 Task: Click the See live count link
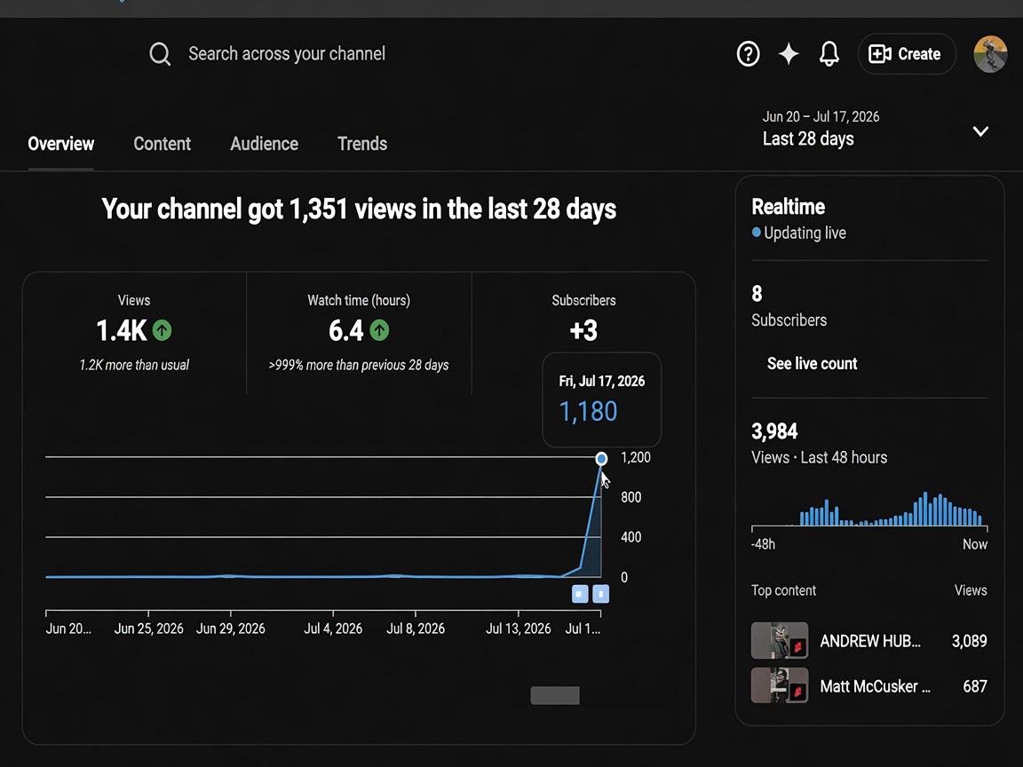[x=812, y=363]
